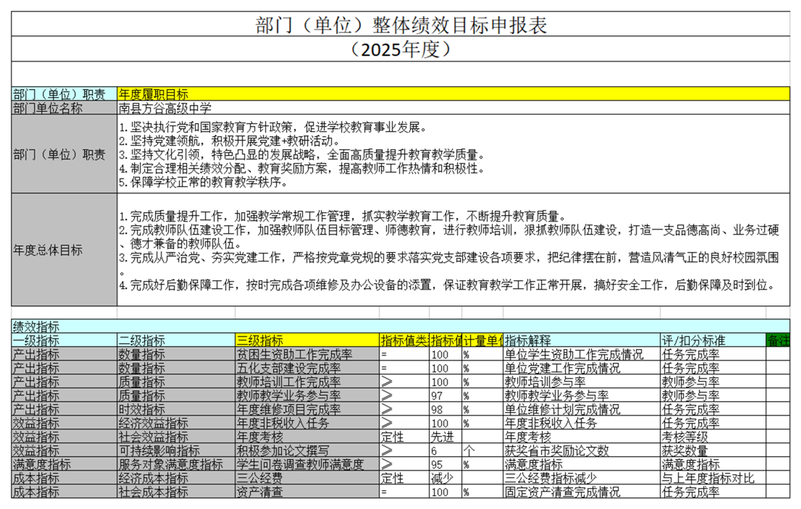Select the （2025年度） subtitle cell
Screen dimensions: 801x509
tap(400, 49)
